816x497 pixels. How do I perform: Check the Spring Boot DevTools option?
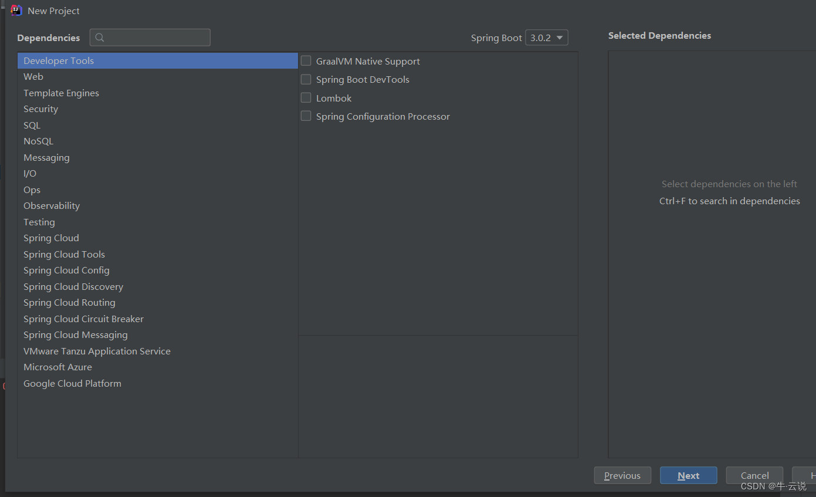coord(306,79)
